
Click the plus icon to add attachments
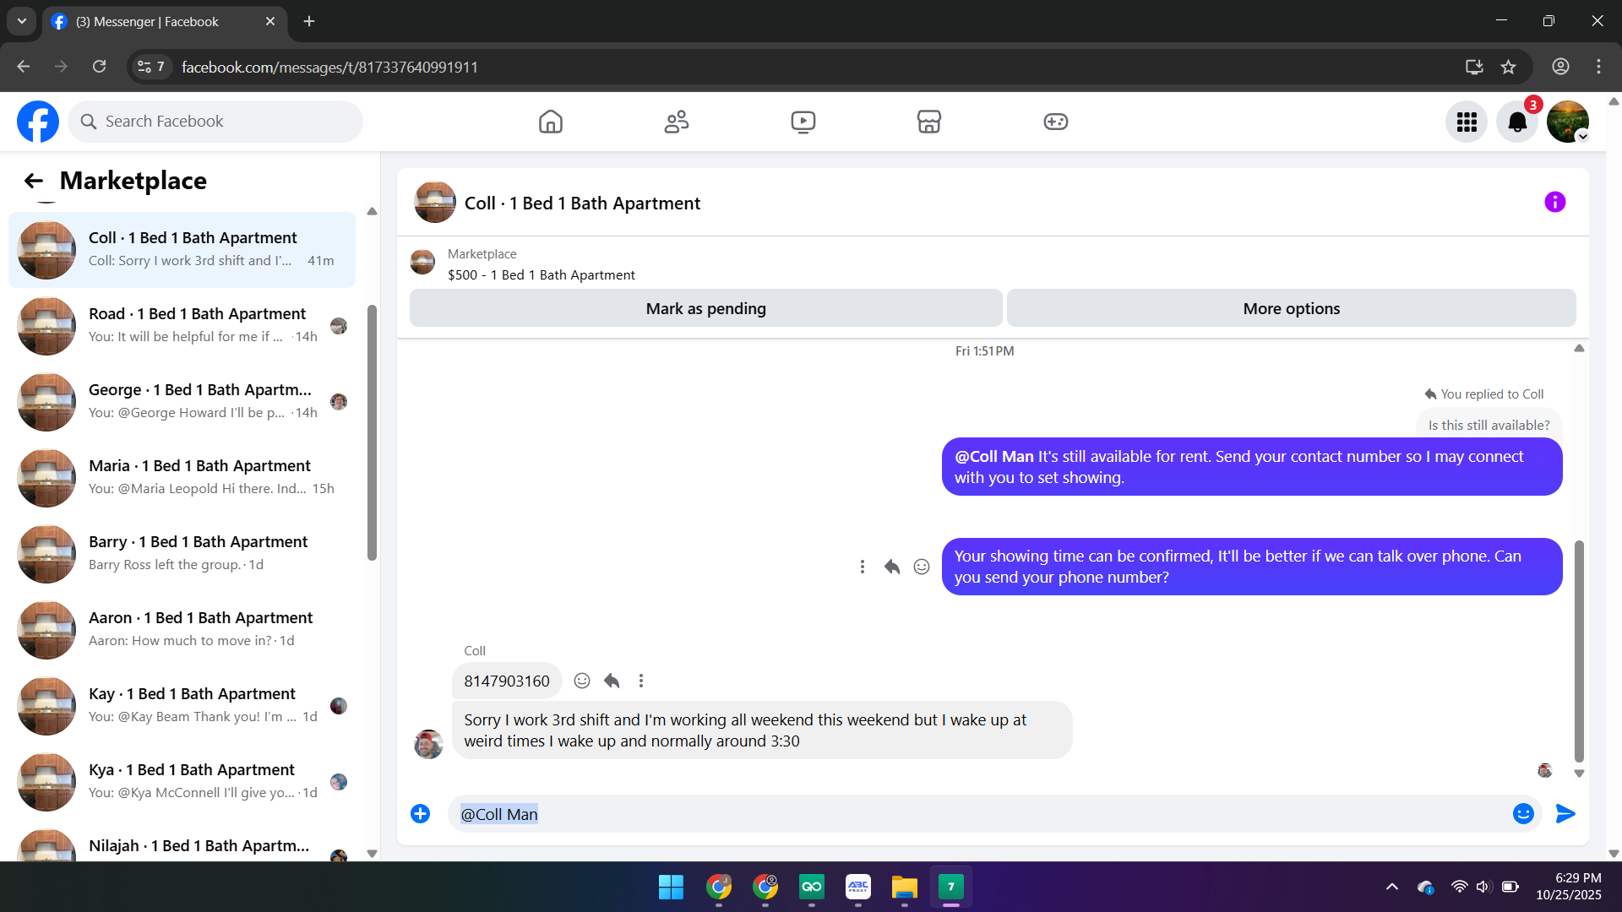coord(420,813)
